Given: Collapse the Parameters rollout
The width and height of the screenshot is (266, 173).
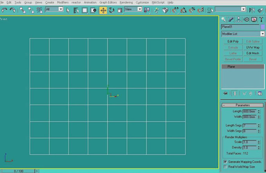Looking at the screenshot, I should [242, 105].
